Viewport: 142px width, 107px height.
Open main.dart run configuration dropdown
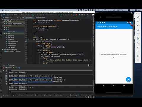[37, 15]
